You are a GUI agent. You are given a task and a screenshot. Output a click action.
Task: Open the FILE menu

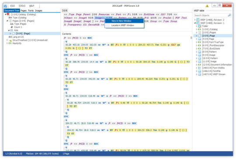[x=13, y=6]
